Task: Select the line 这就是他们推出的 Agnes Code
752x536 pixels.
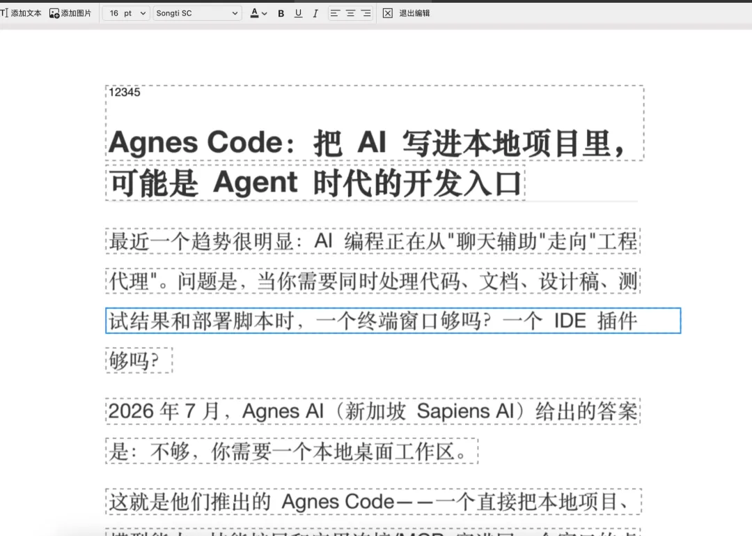Action: point(373,502)
